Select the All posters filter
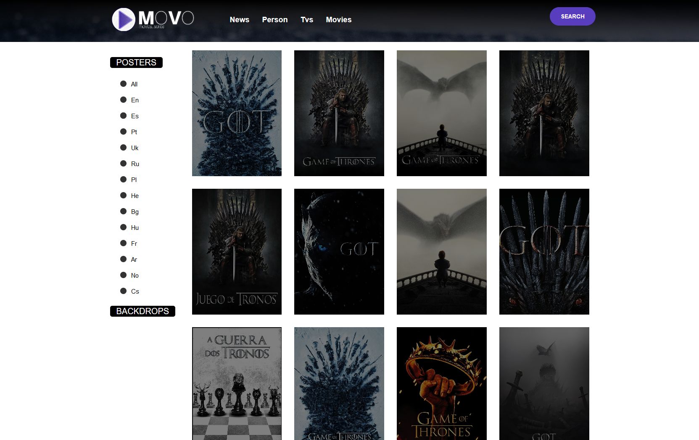The image size is (699, 440). 123,84
